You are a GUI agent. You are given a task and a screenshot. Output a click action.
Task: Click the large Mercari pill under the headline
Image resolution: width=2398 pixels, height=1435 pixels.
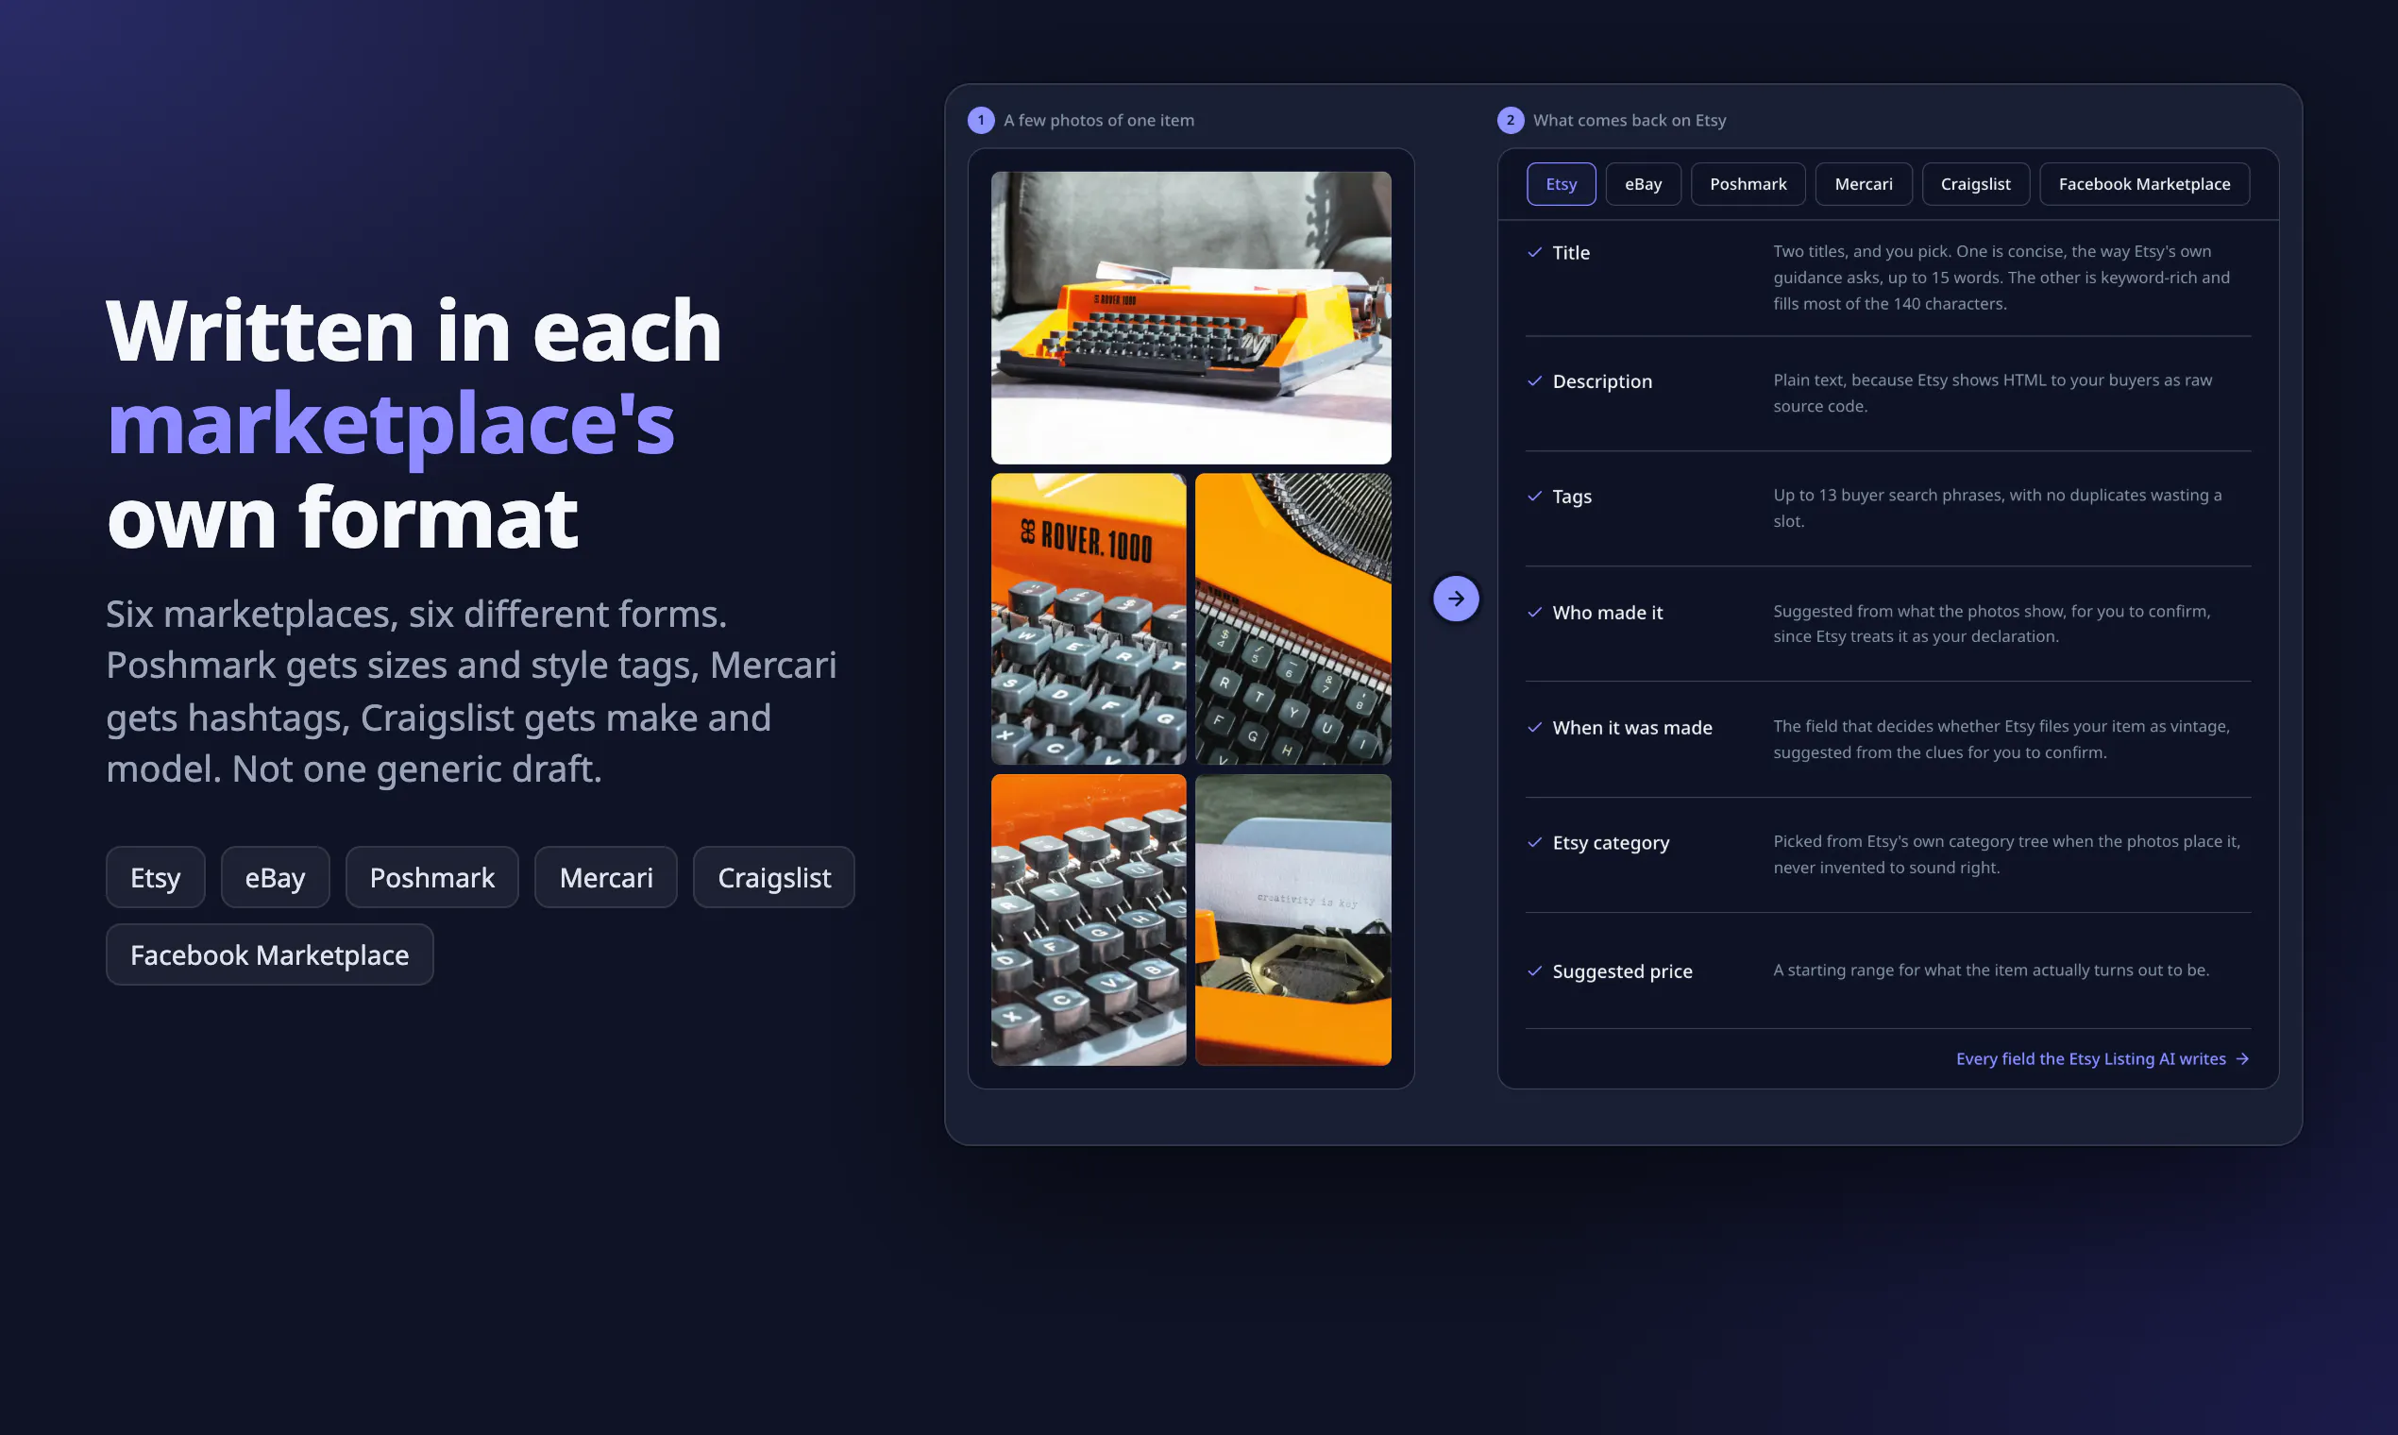coord(606,877)
